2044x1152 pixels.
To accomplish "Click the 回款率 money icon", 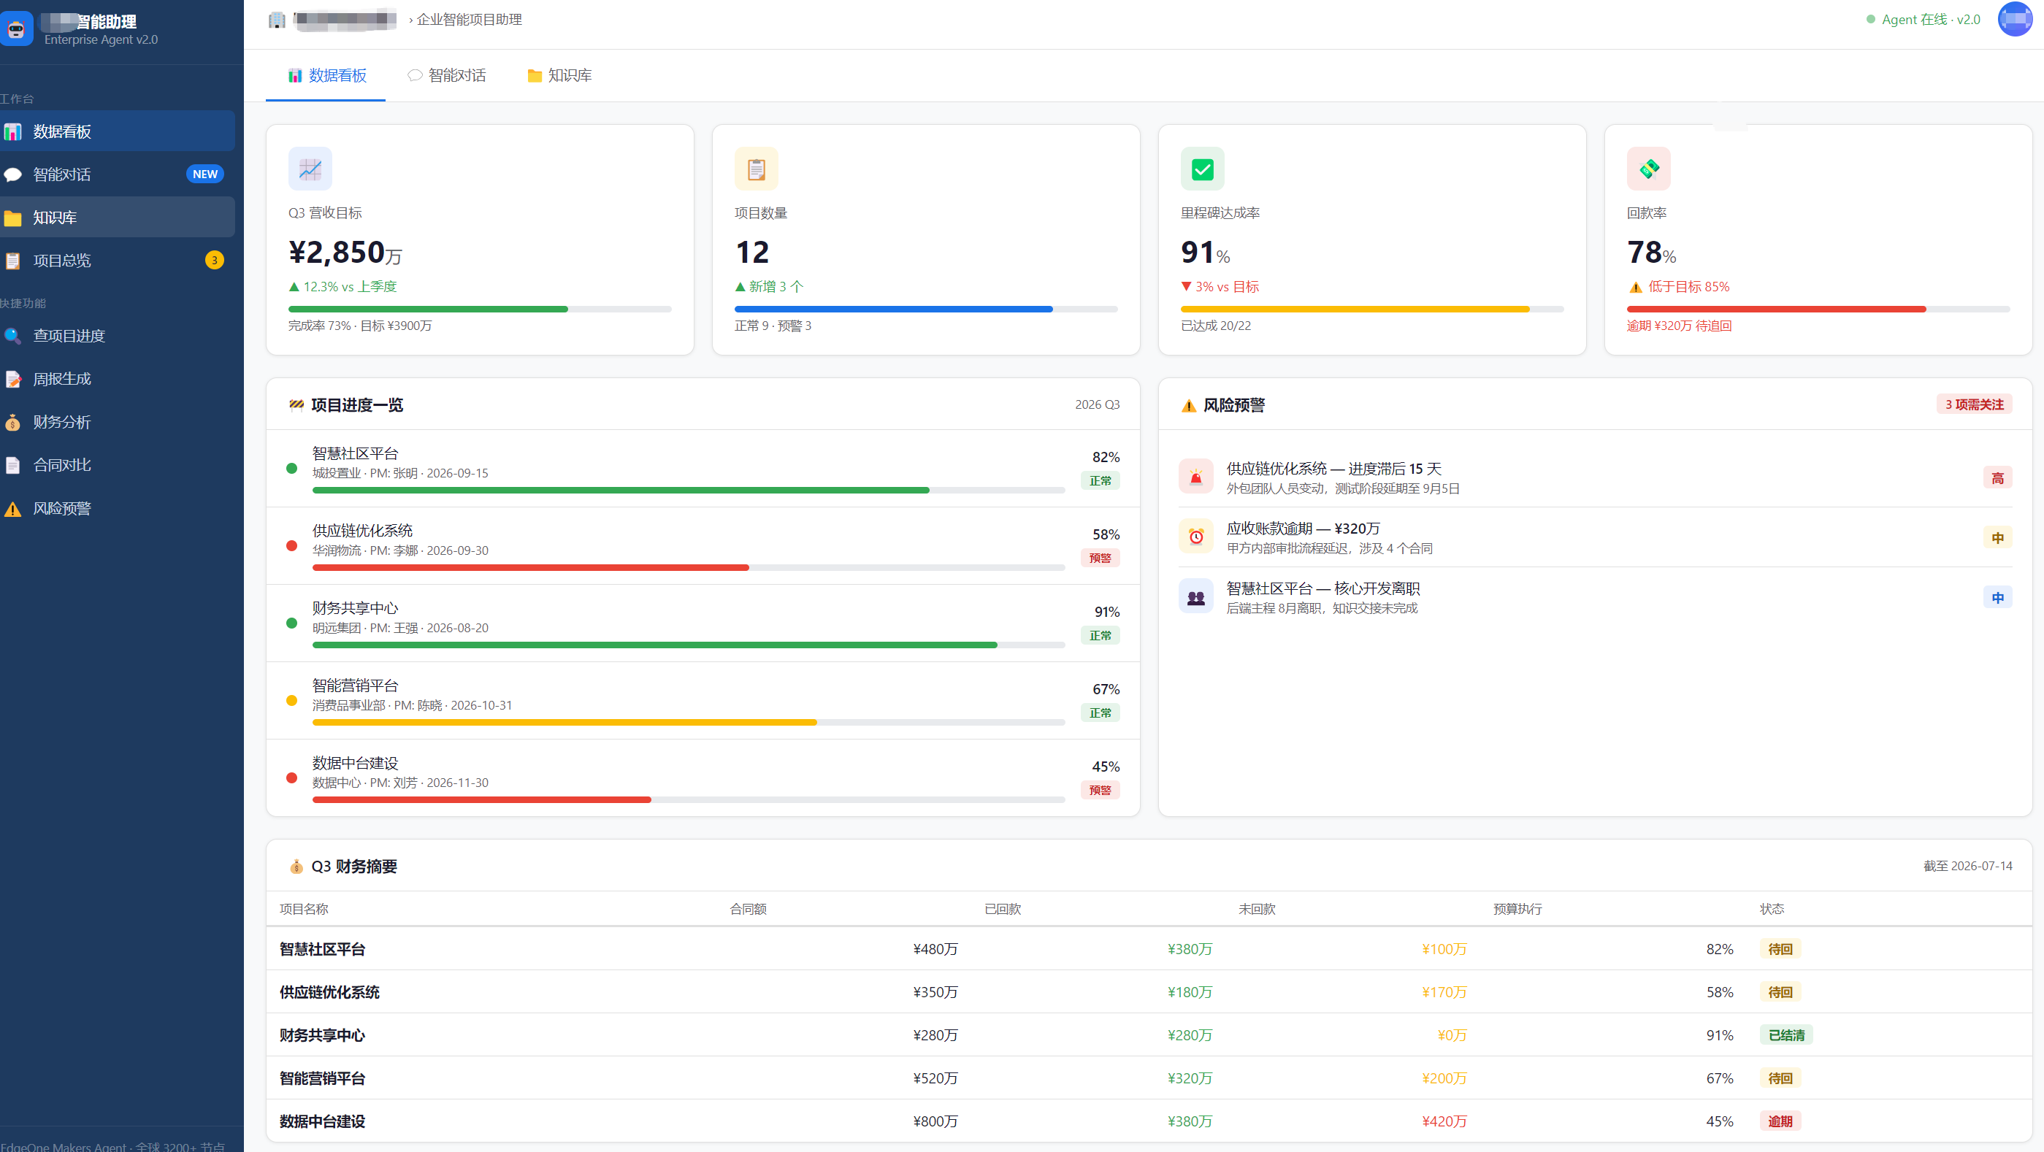I will point(1649,168).
